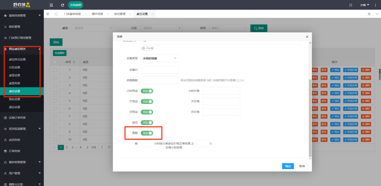
Task: Open the 分区 filter dropdown
Action: pos(162,28)
